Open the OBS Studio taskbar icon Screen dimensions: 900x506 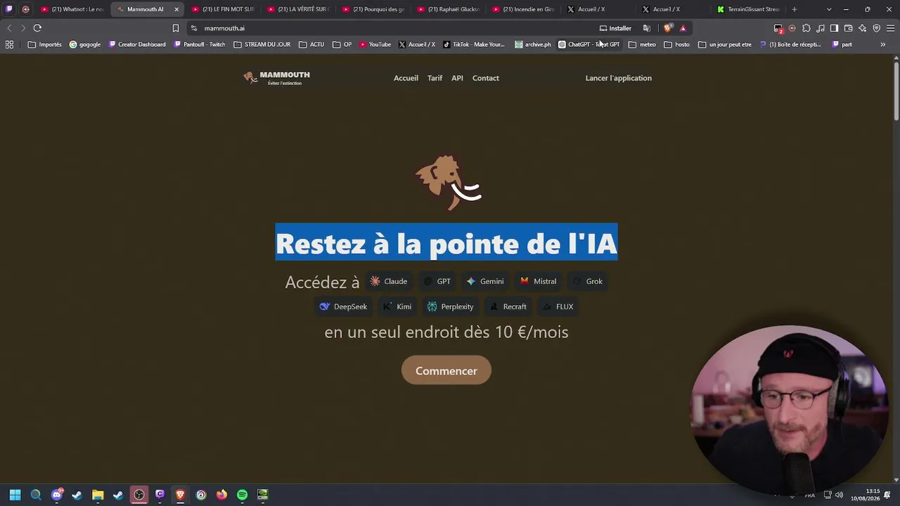(x=139, y=495)
